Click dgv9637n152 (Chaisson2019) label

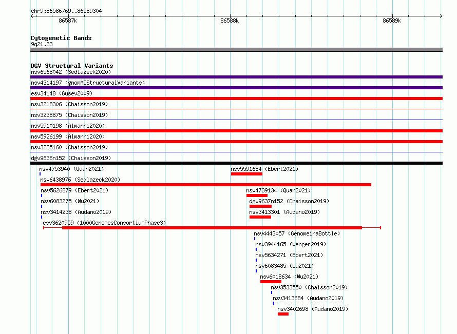pos(289,201)
